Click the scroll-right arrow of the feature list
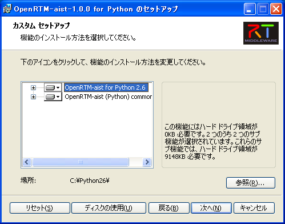This screenshot has height=224, width=285. click(x=147, y=162)
